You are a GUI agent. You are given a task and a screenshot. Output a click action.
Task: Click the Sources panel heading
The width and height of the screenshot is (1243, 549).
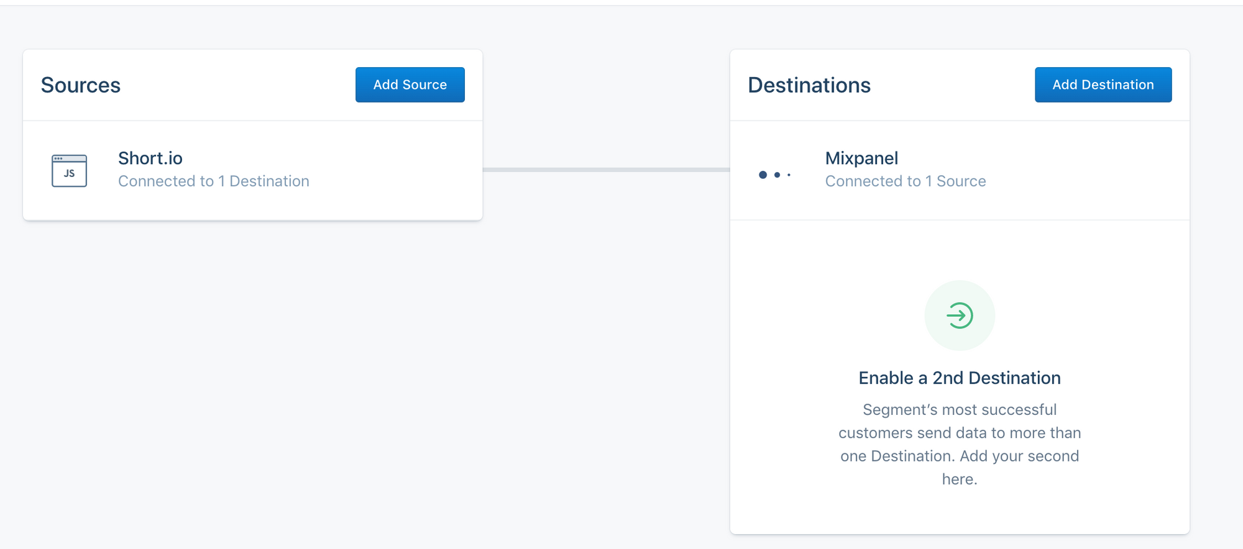[x=81, y=85]
